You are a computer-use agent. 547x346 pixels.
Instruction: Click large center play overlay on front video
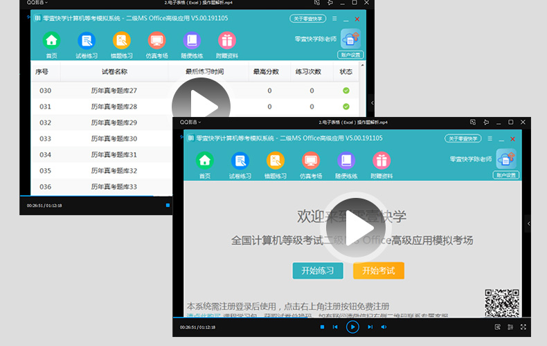click(356, 228)
